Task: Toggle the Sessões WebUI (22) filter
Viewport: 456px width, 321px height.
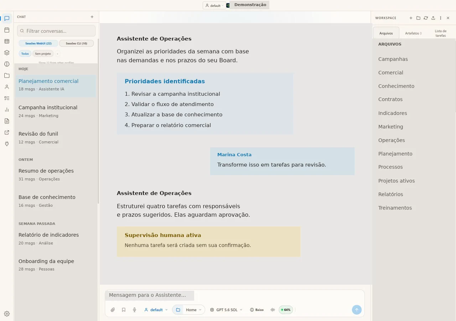Action: point(38,43)
